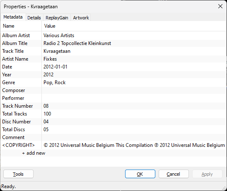Click the empty Performer value field
This screenshot has width=227, height=191.
pyautogui.click(x=134, y=98)
